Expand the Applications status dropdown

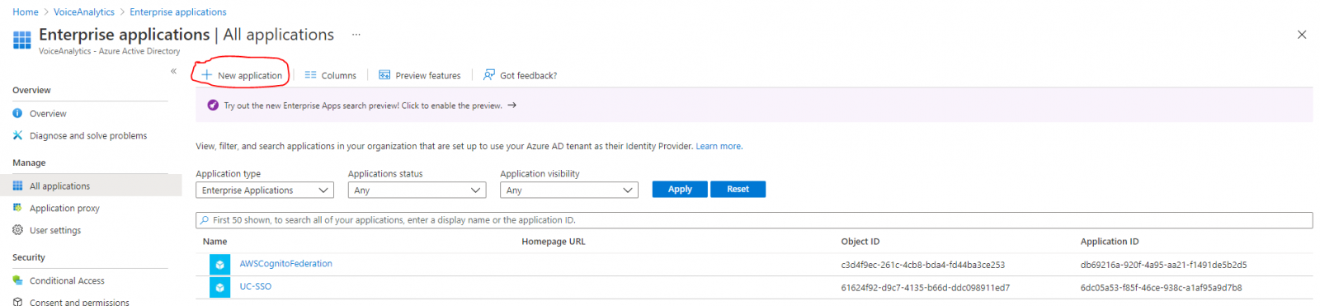[417, 190]
